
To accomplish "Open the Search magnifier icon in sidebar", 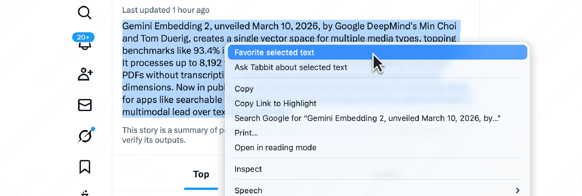I will 85,13.
